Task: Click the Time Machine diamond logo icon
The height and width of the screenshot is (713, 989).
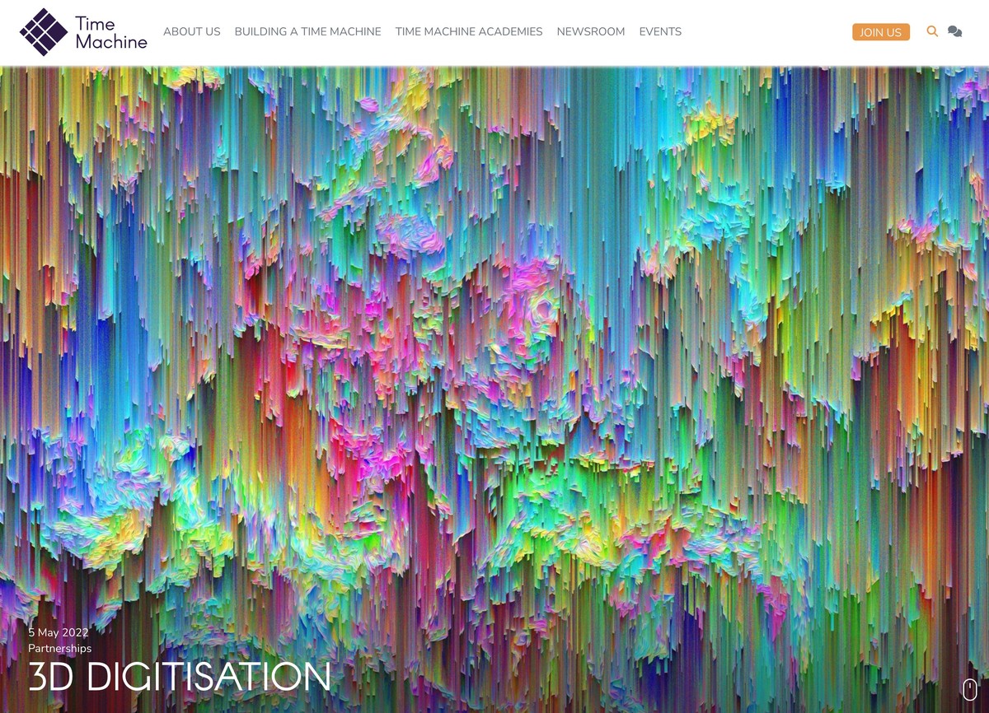Action: (44, 32)
